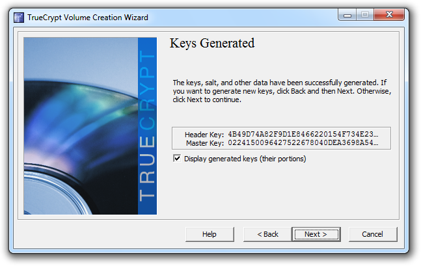Image resolution: width=421 pixels, height=266 pixels.
Task: Click the TrueCrypt Volume Creation Wizard title
Action: point(88,18)
